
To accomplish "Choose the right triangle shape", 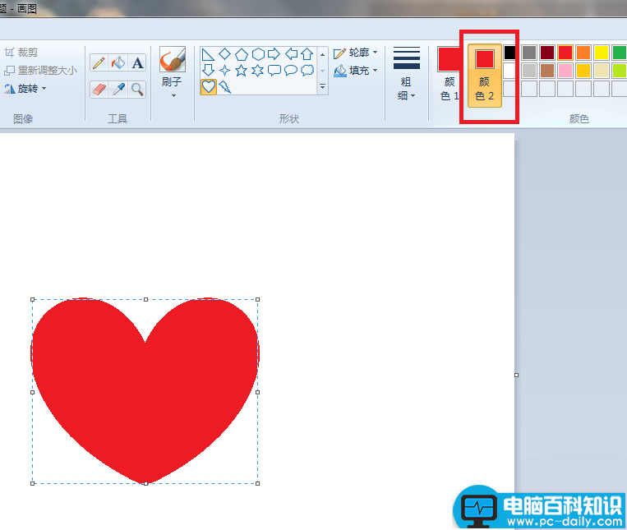I will 208,54.
